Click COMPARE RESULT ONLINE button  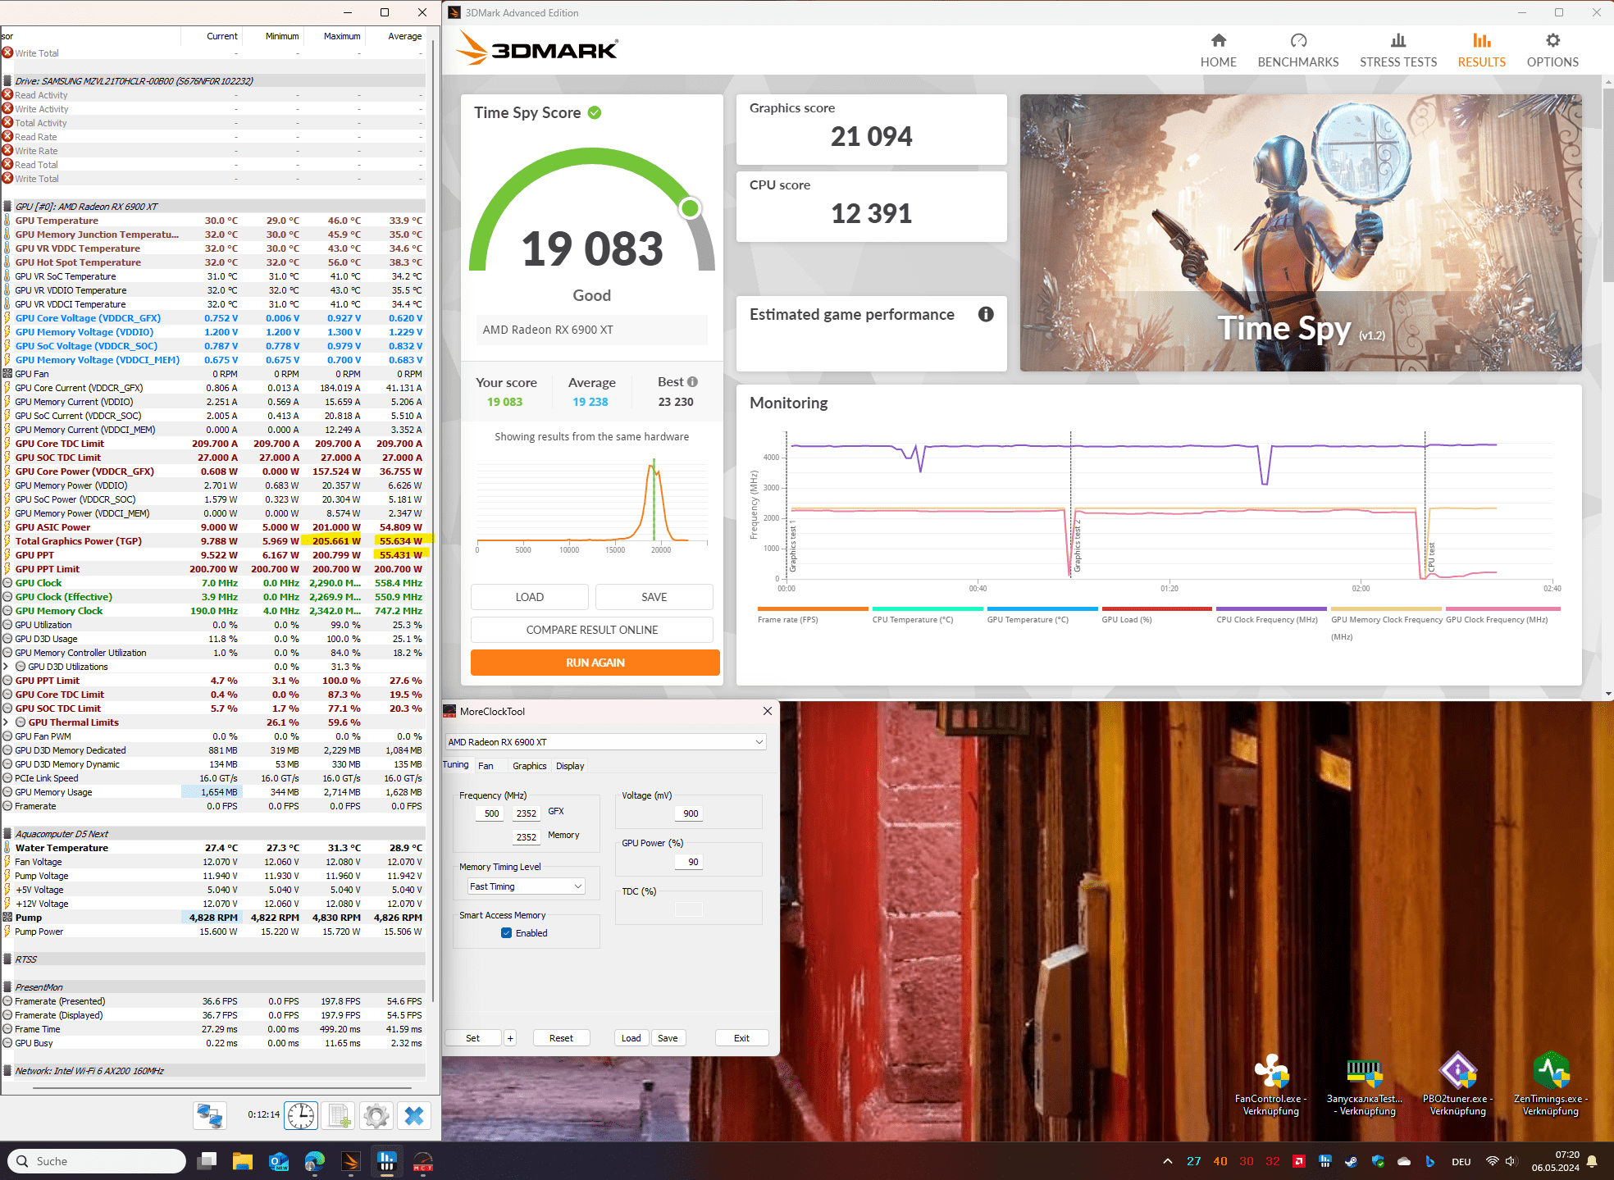[592, 630]
